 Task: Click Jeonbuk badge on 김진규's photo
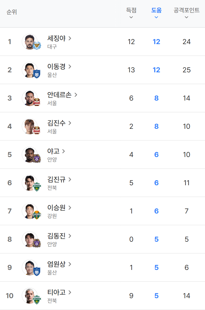coord(37,187)
